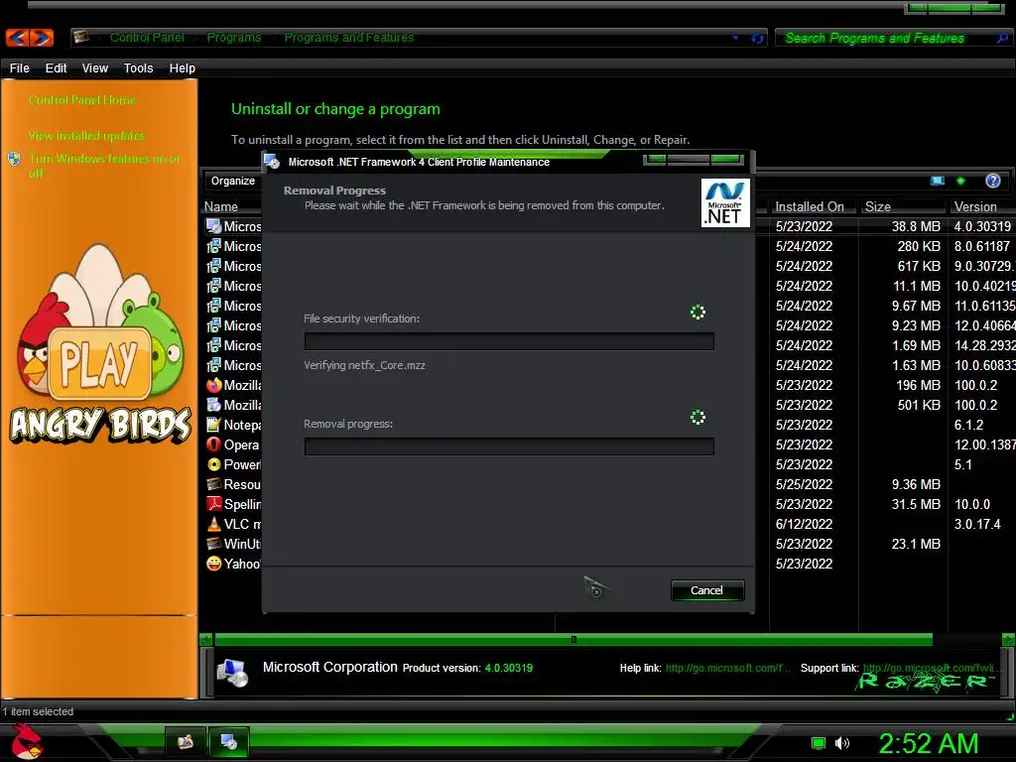
Task: Click the Forward navigation arrow
Action: tap(42, 38)
